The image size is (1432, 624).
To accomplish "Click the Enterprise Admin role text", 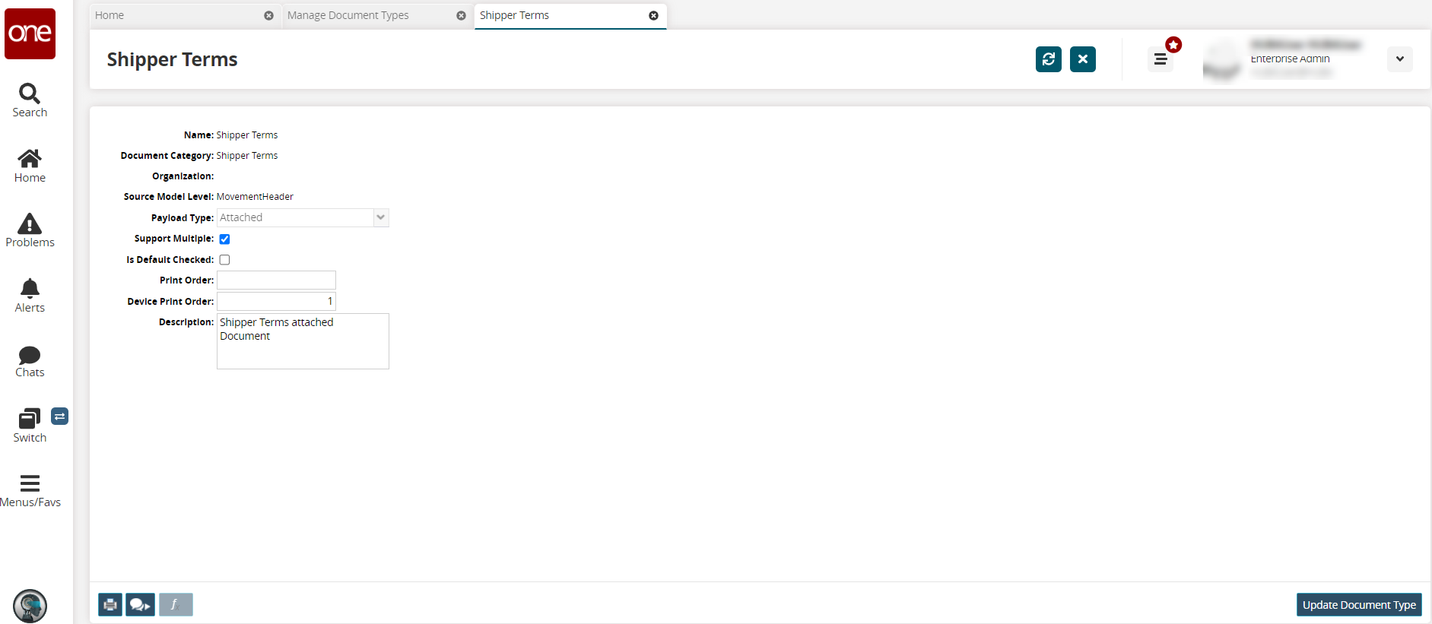I will [x=1290, y=59].
